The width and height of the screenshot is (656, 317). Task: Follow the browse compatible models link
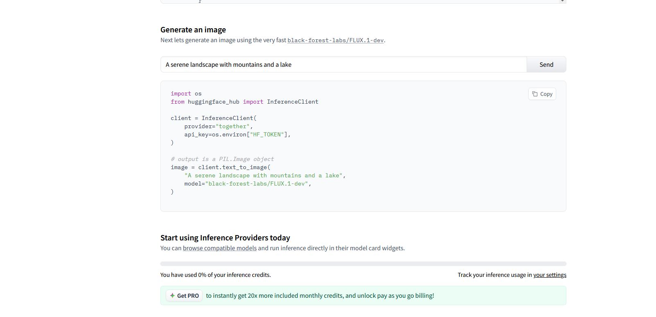click(219, 248)
